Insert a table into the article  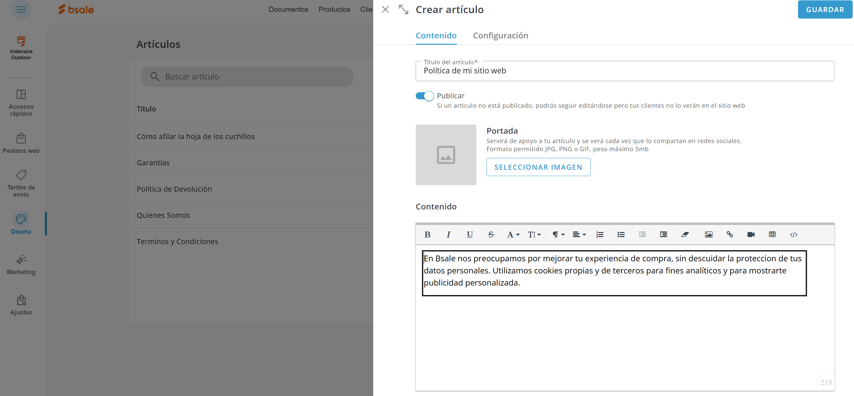point(772,235)
